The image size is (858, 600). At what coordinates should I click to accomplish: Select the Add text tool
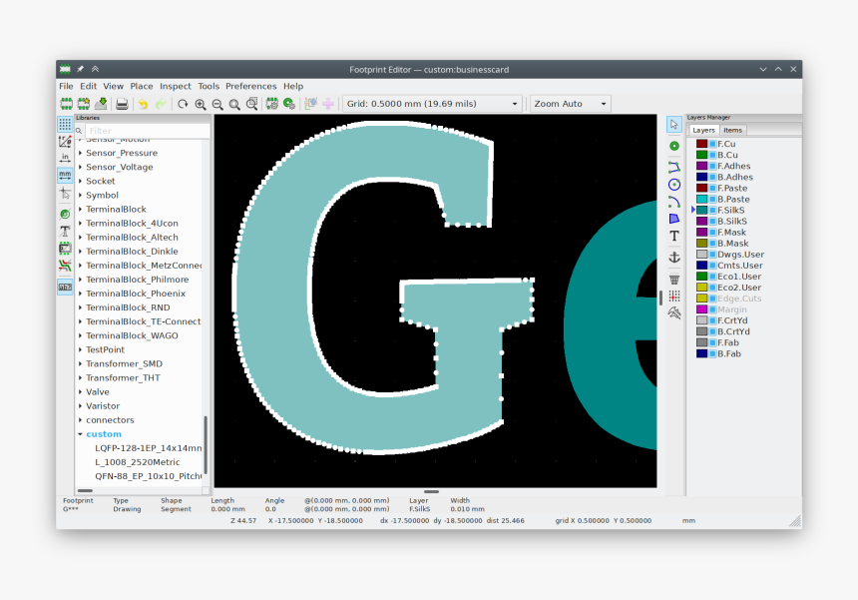click(x=674, y=236)
